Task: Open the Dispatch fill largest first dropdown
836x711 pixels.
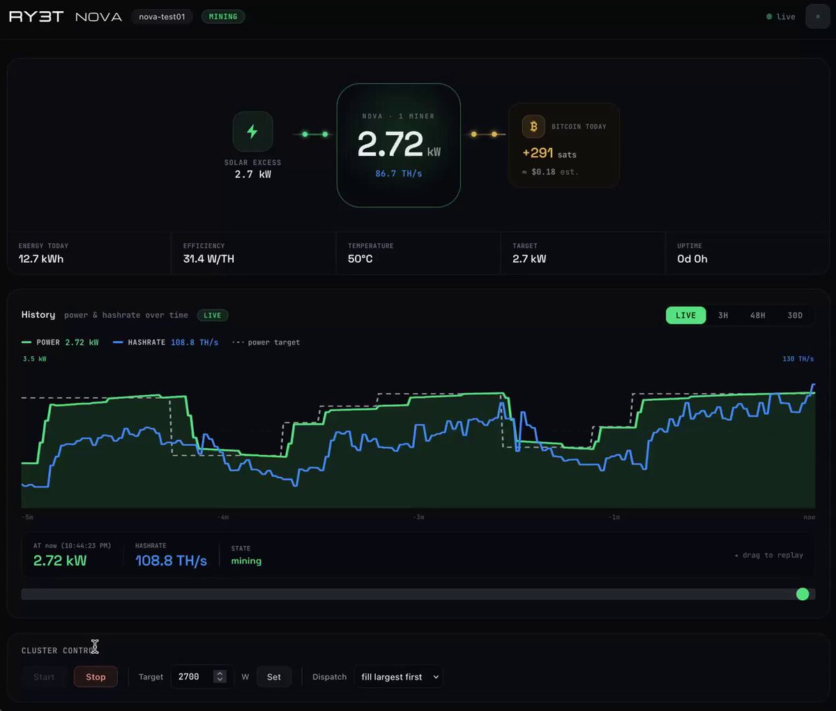Action: (398, 677)
